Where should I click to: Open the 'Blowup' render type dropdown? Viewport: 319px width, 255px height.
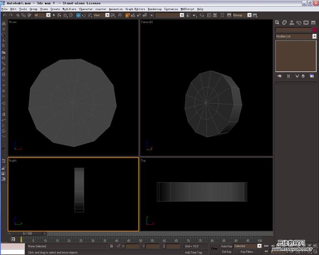click(249, 15)
